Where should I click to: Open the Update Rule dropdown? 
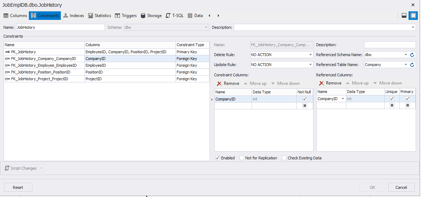coord(310,65)
